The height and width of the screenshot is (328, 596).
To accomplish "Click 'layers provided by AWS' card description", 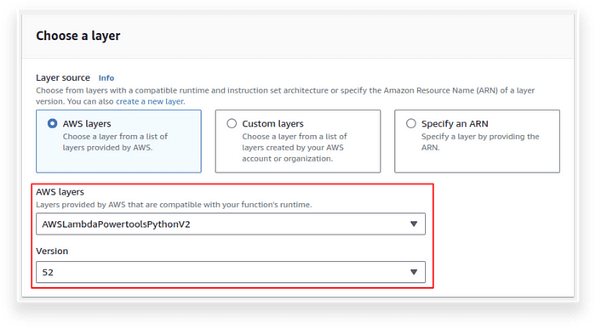I will [x=115, y=142].
